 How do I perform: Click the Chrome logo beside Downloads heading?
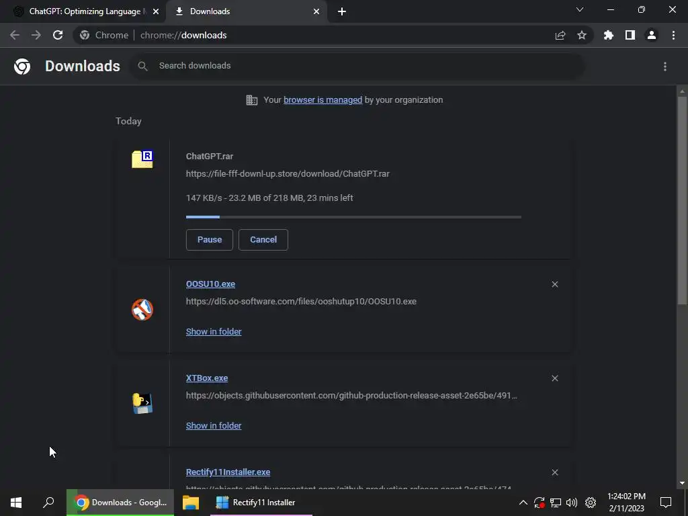(x=22, y=67)
